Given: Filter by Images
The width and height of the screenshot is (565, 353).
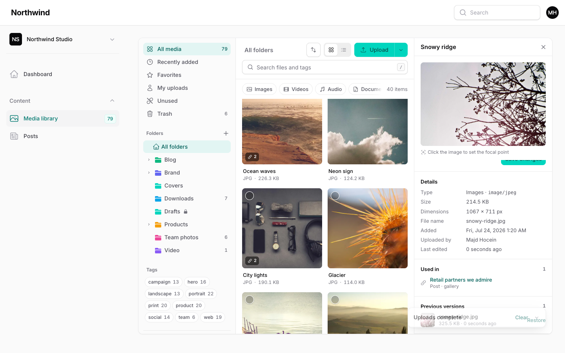Looking at the screenshot, I should point(259,89).
